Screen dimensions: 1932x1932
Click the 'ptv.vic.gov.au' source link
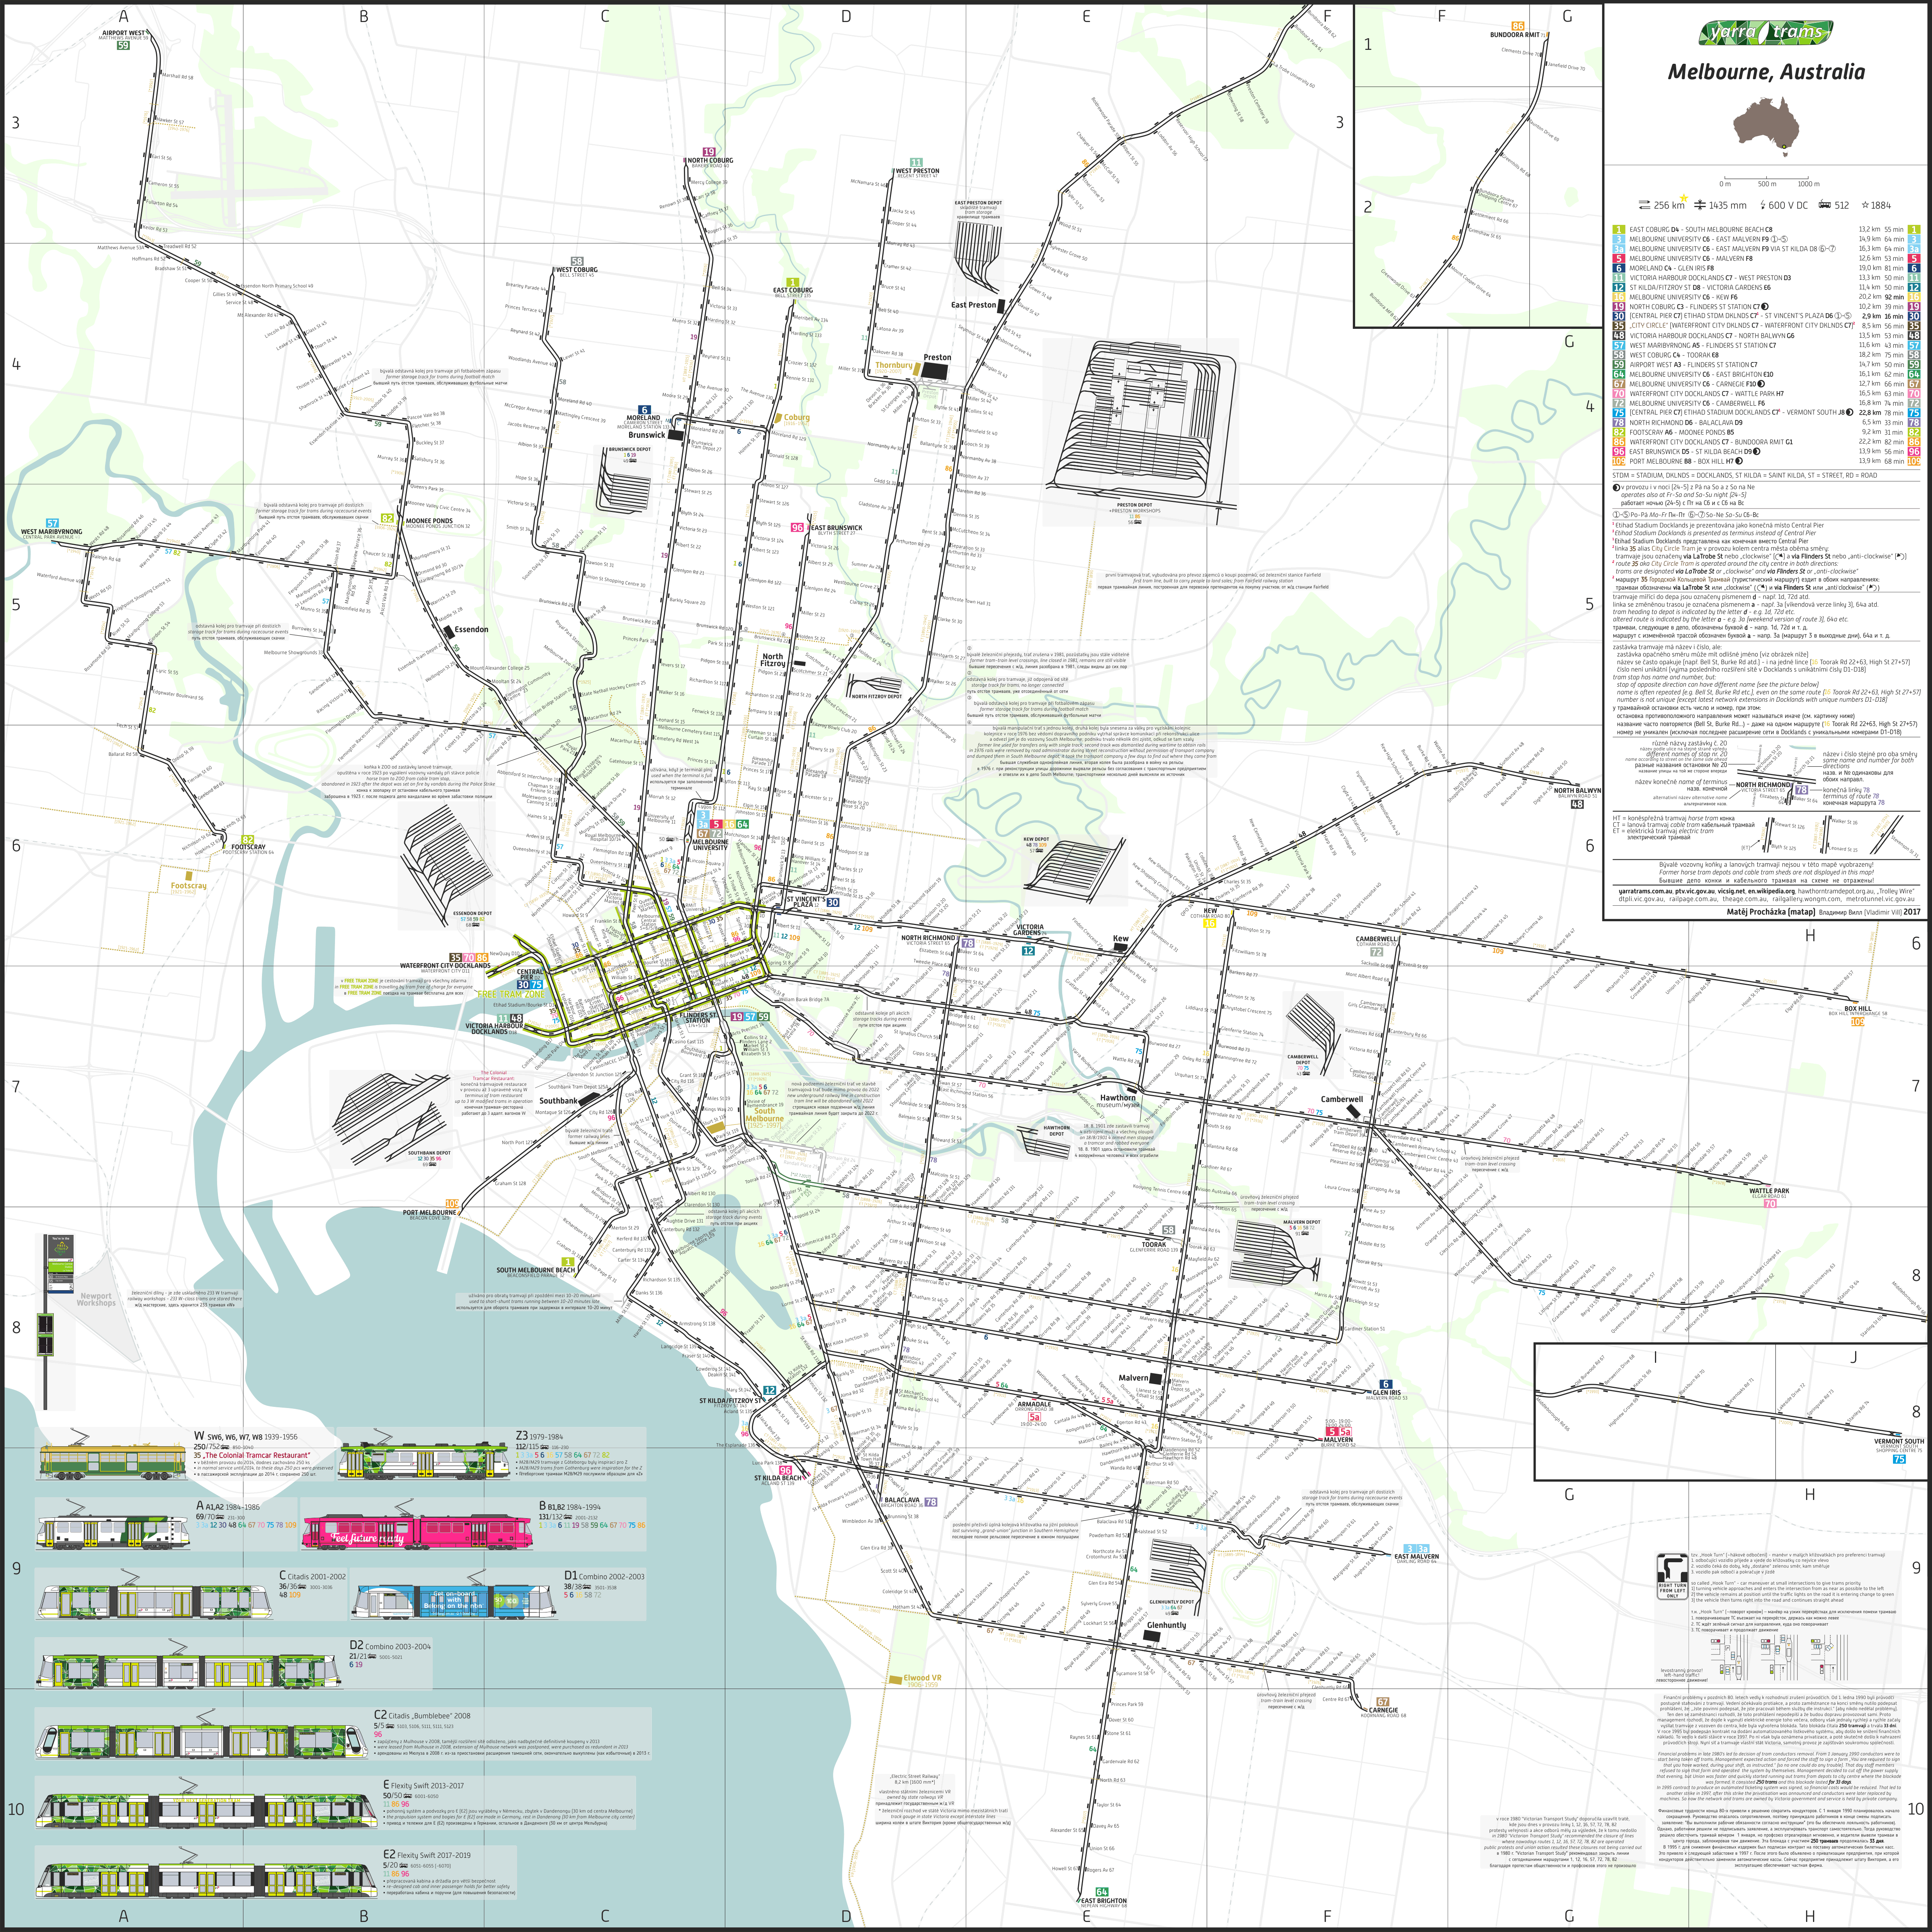coord(1696,891)
